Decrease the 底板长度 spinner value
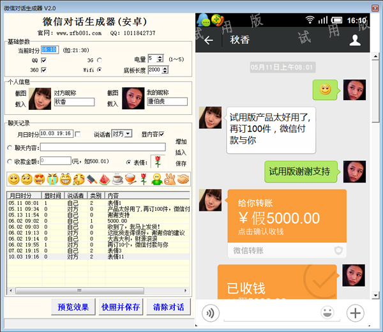383x332 pixels. [167, 72]
